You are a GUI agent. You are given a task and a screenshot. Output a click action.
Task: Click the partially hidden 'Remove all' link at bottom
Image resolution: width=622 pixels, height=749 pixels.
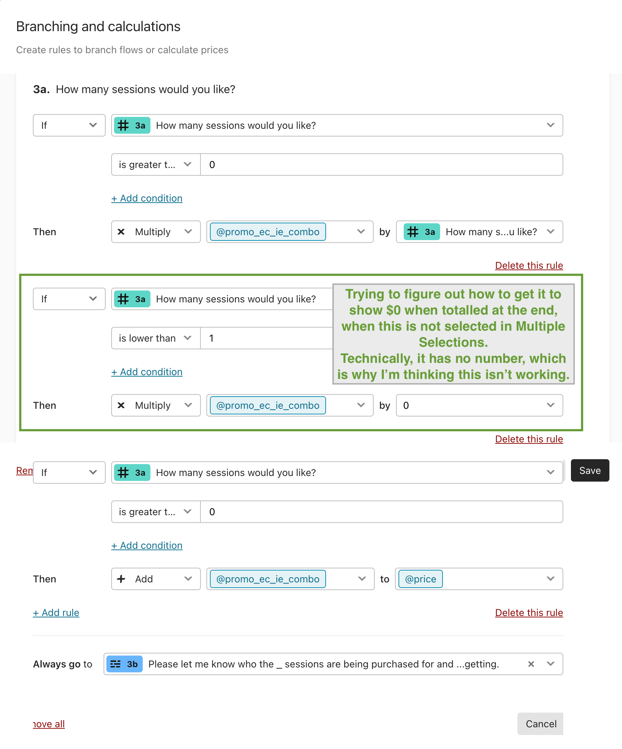click(x=49, y=724)
